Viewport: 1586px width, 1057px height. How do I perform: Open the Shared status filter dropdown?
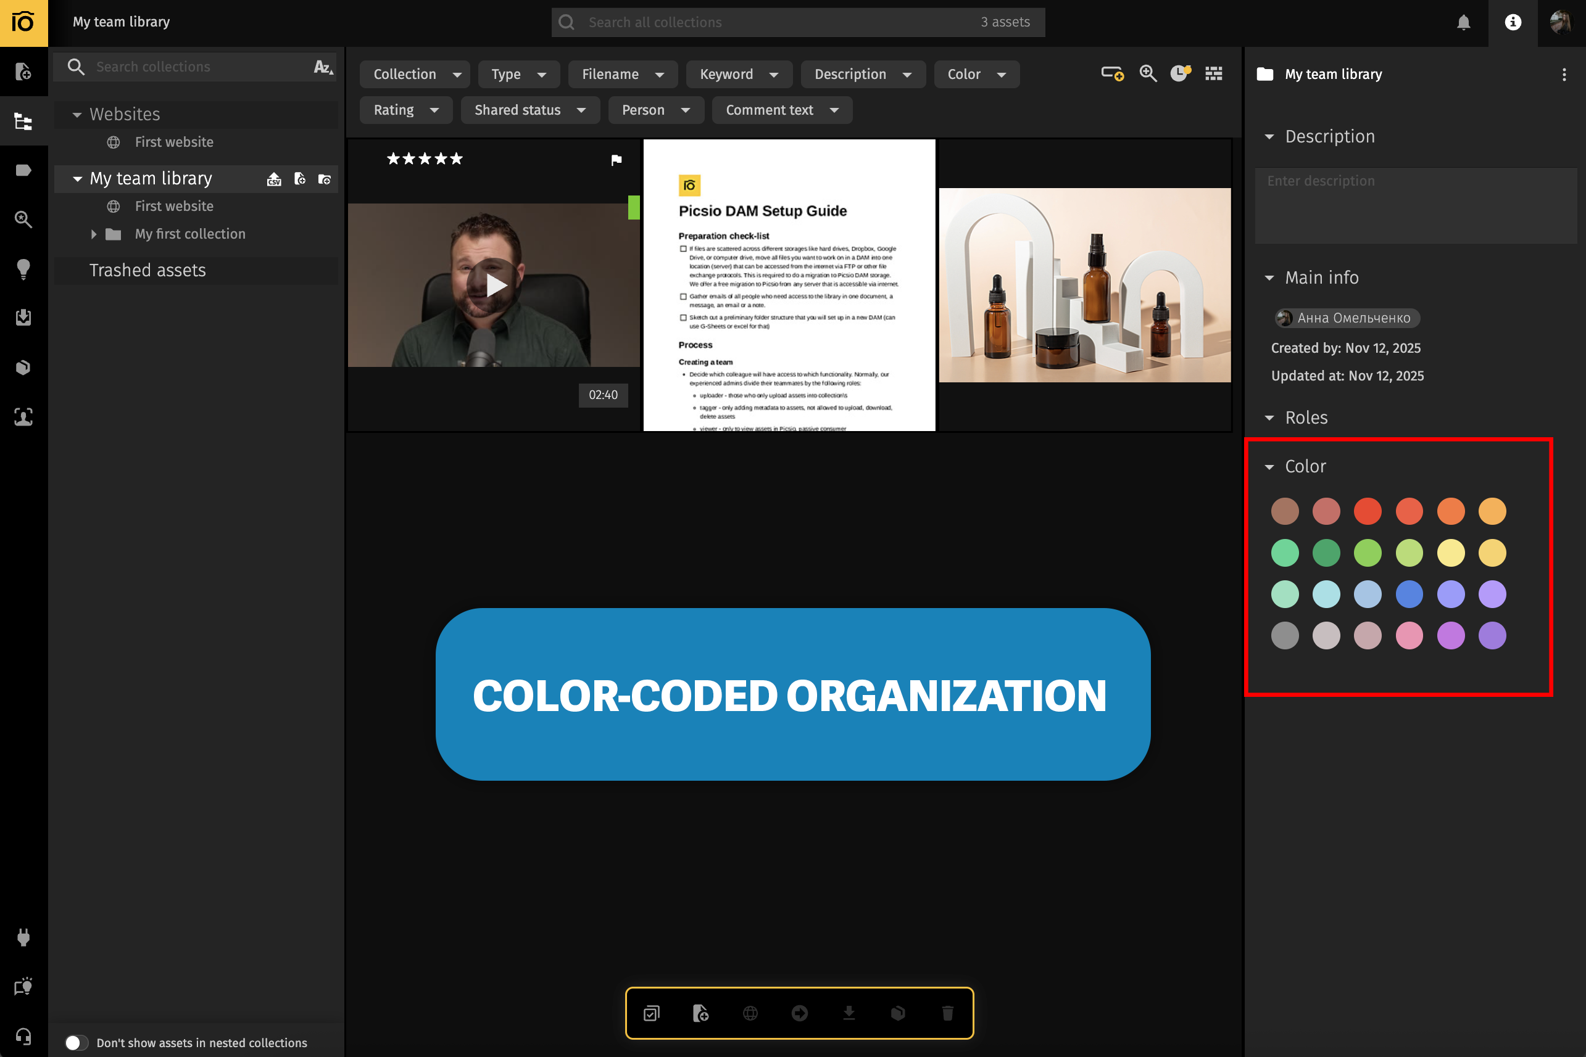point(529,110)
